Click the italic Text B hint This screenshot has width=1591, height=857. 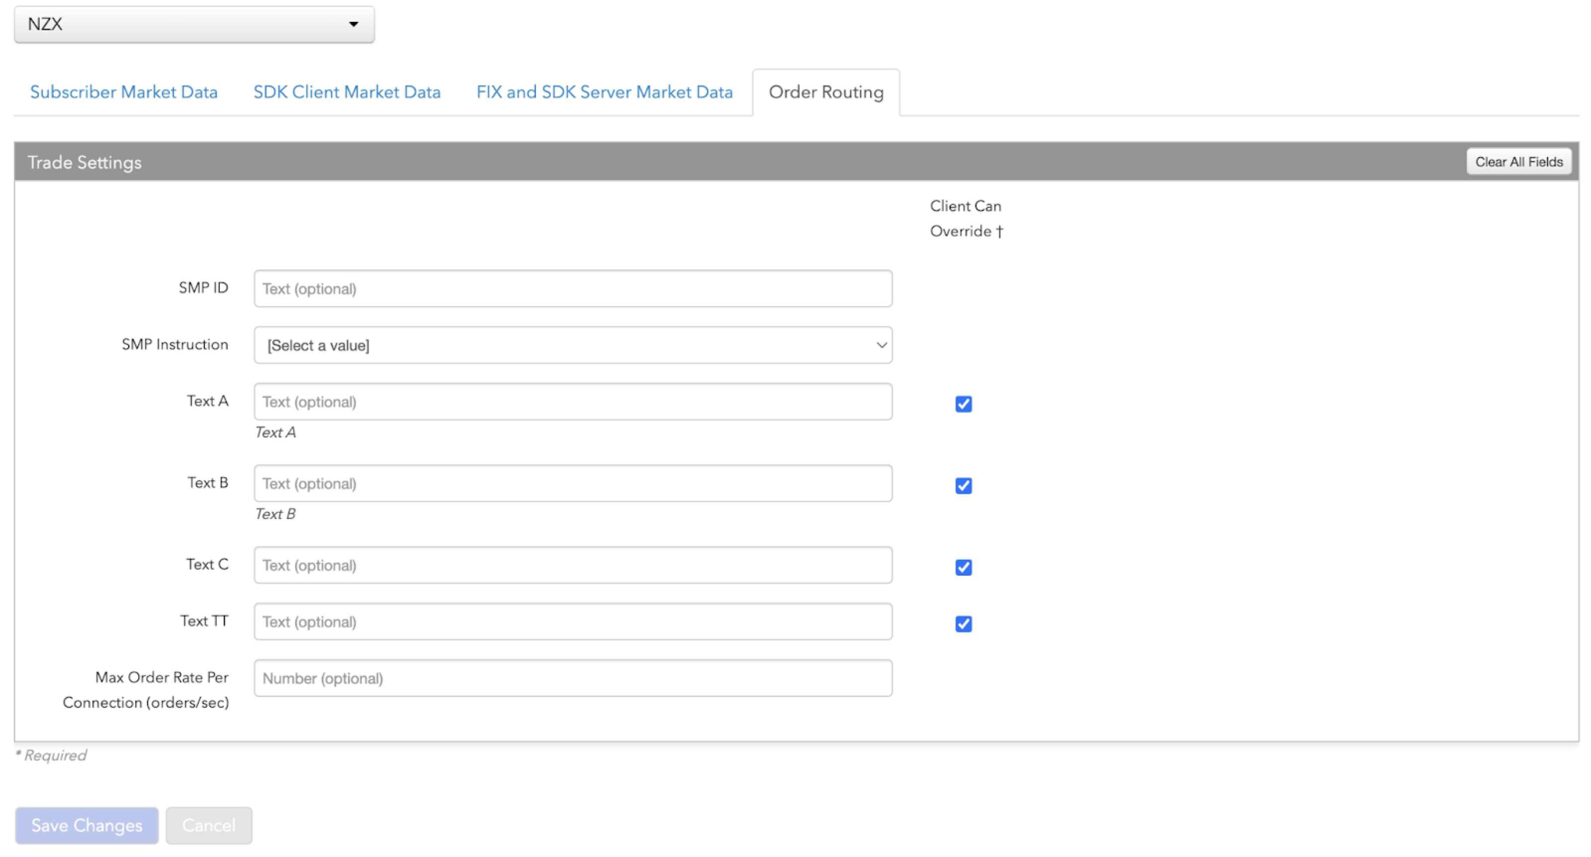(x=275, y=514)
